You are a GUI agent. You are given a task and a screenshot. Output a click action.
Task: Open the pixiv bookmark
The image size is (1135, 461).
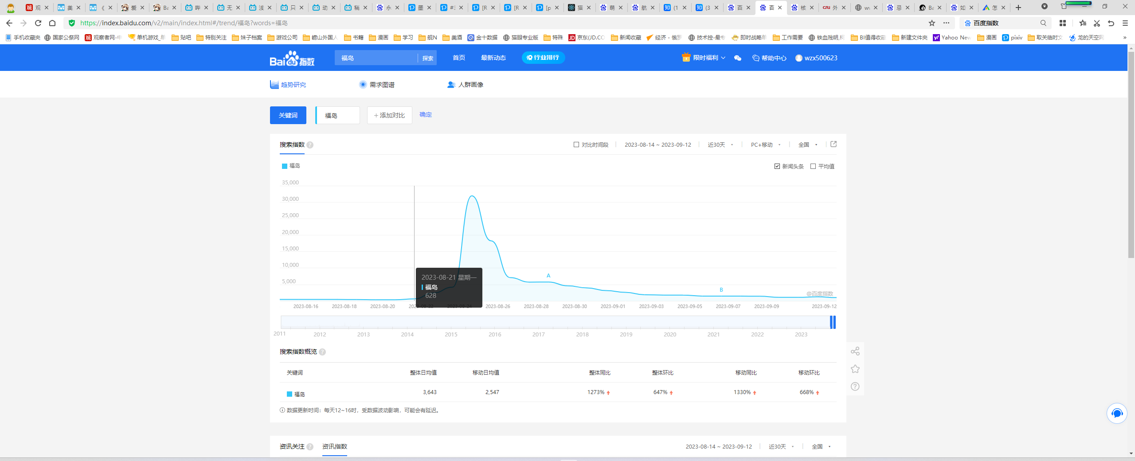tap(1012, 38)
